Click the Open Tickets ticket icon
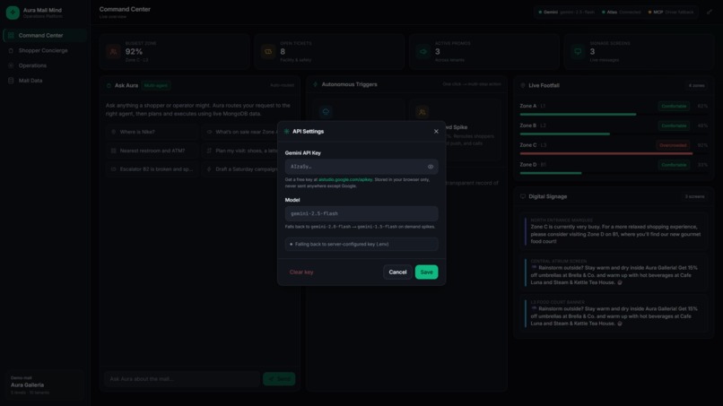The height and width of the screenshot is (406, 723). pyautogui.click(x=268, y=52)
